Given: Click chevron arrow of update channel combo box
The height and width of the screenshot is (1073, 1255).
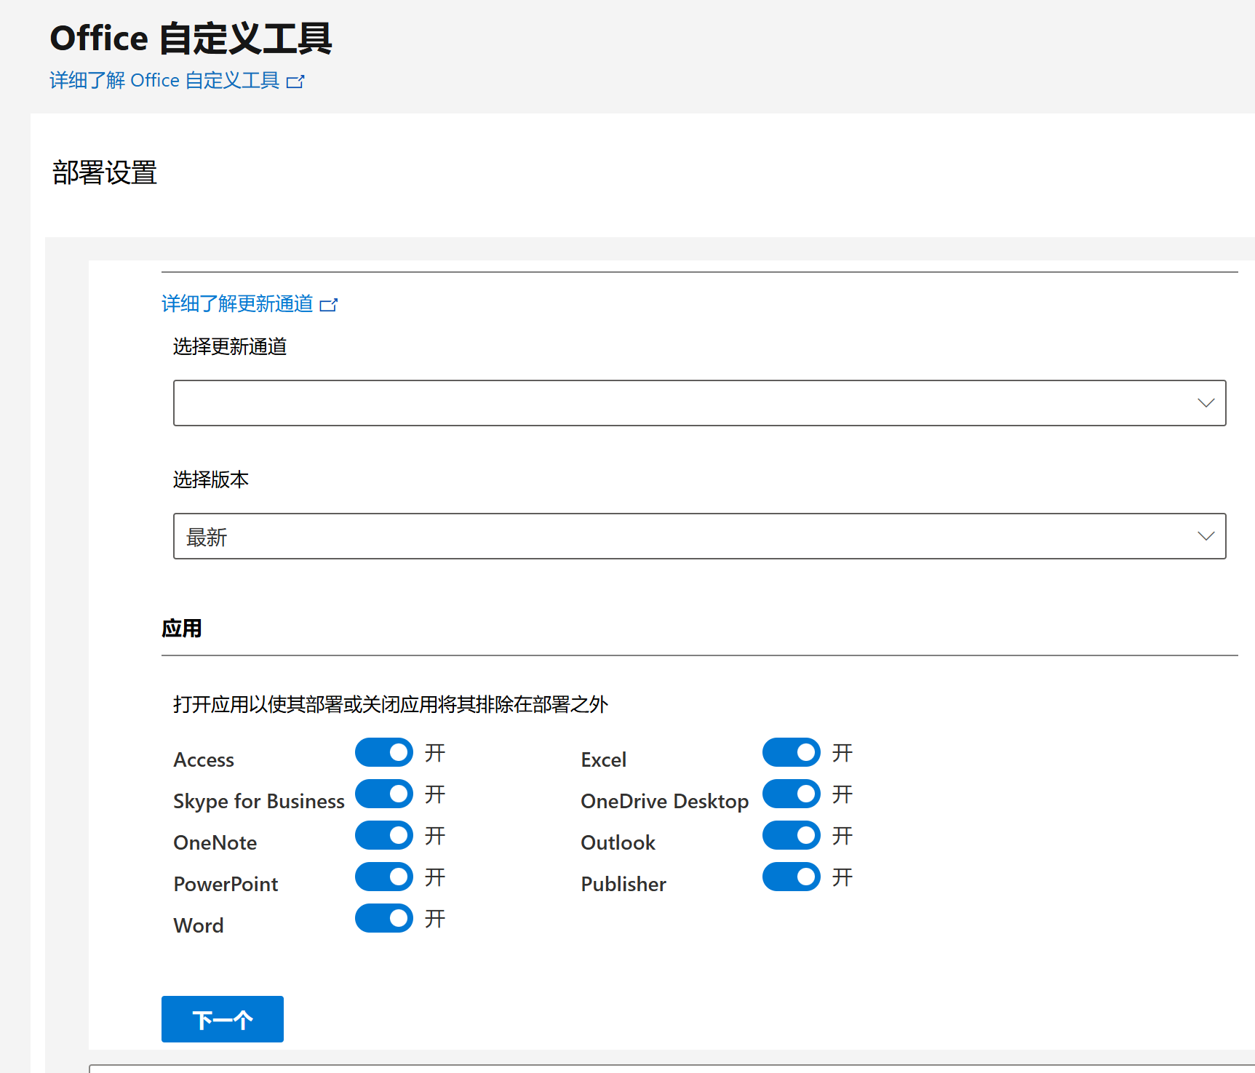Looking at the screenshot, I should (1206, 403).
